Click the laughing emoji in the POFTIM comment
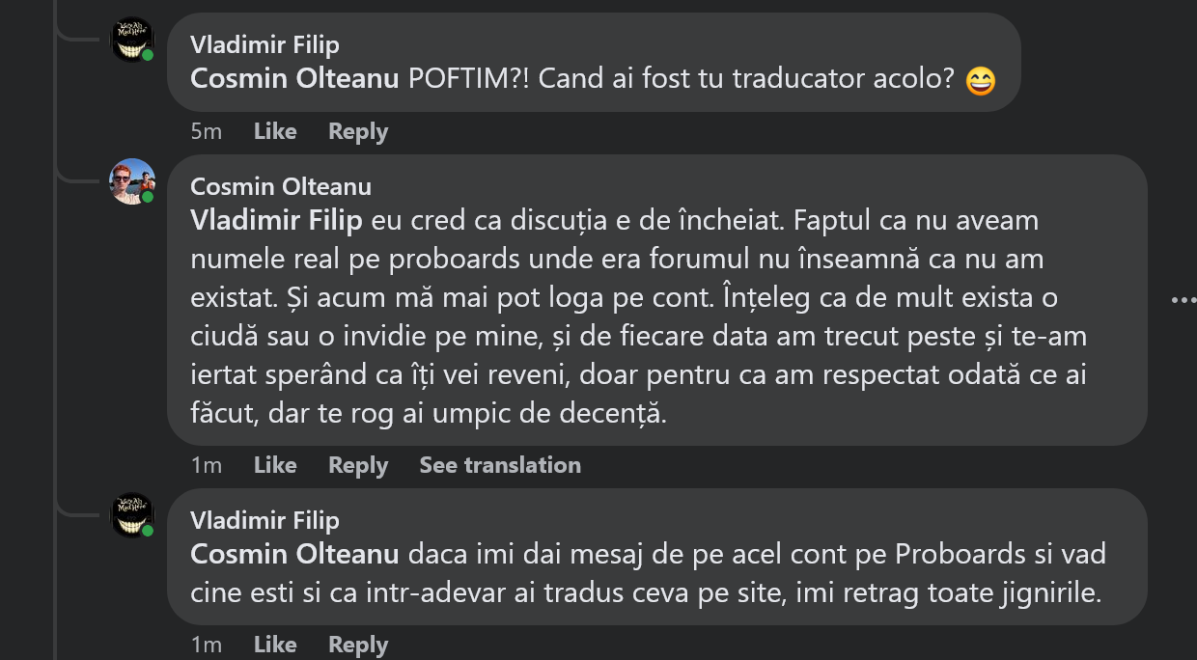Viewport: 1197px width, 660px height. tap(980, 81)
